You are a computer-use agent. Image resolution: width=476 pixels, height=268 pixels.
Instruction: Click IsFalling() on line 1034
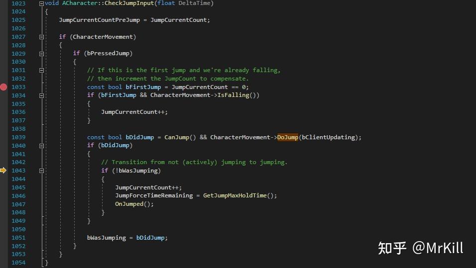[237, 95]
